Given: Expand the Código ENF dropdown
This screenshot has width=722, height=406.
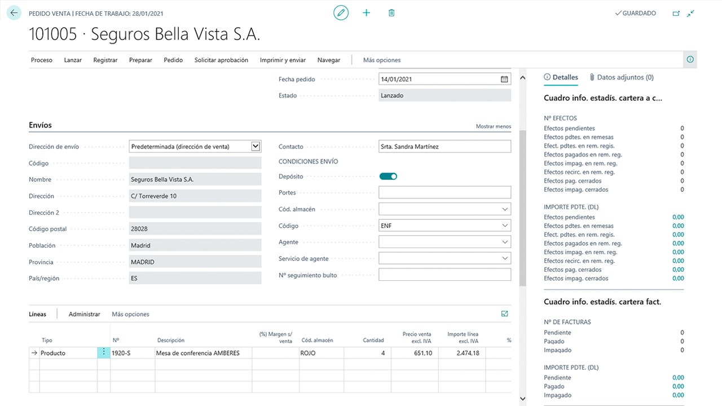Looking at the screenshot, I should coord(504,226).
